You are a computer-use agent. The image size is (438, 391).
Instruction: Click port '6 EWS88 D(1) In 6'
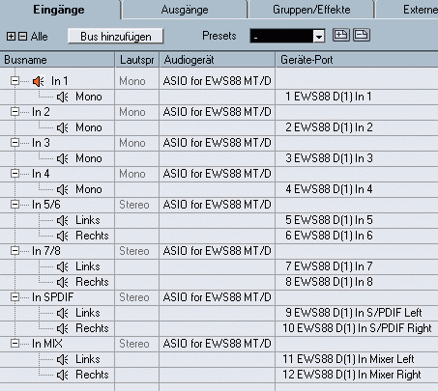(x=329, y=236)
